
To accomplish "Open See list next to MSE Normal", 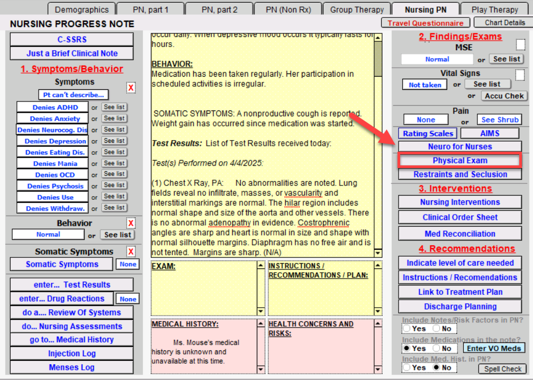I will pyautogui.click(x=507, y=59).
